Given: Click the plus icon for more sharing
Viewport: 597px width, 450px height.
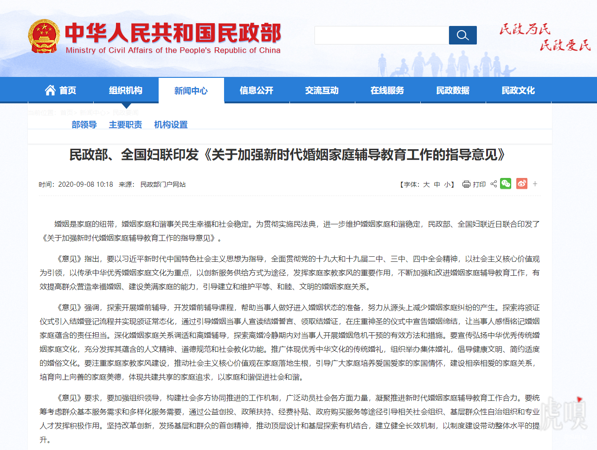Looking at the screenshot, I should (535, 184).
